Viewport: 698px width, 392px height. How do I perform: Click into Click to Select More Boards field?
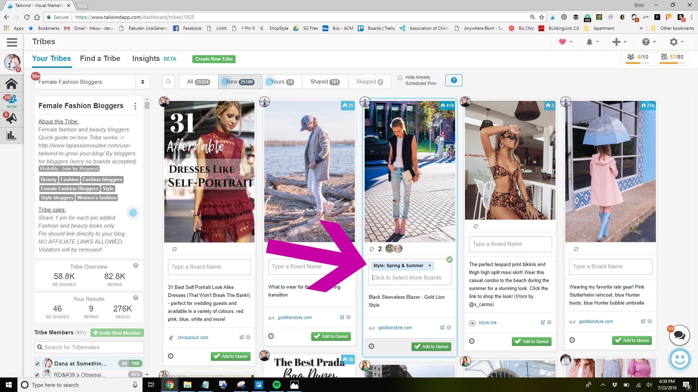pos(406,278)
